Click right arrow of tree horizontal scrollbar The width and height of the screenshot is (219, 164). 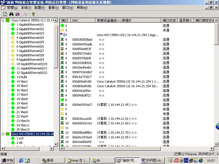[x=51, y=148]
